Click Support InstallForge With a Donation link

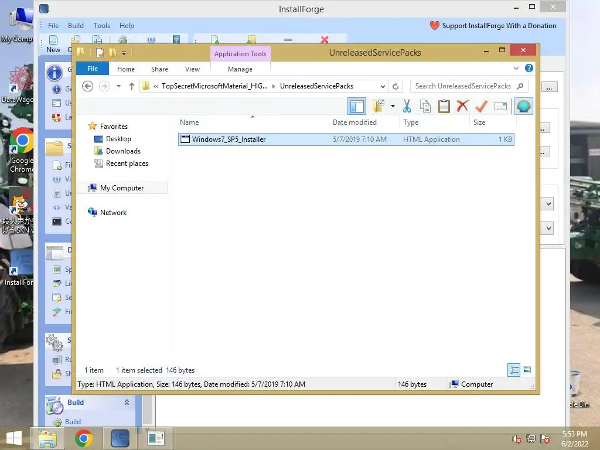(493, 26)
